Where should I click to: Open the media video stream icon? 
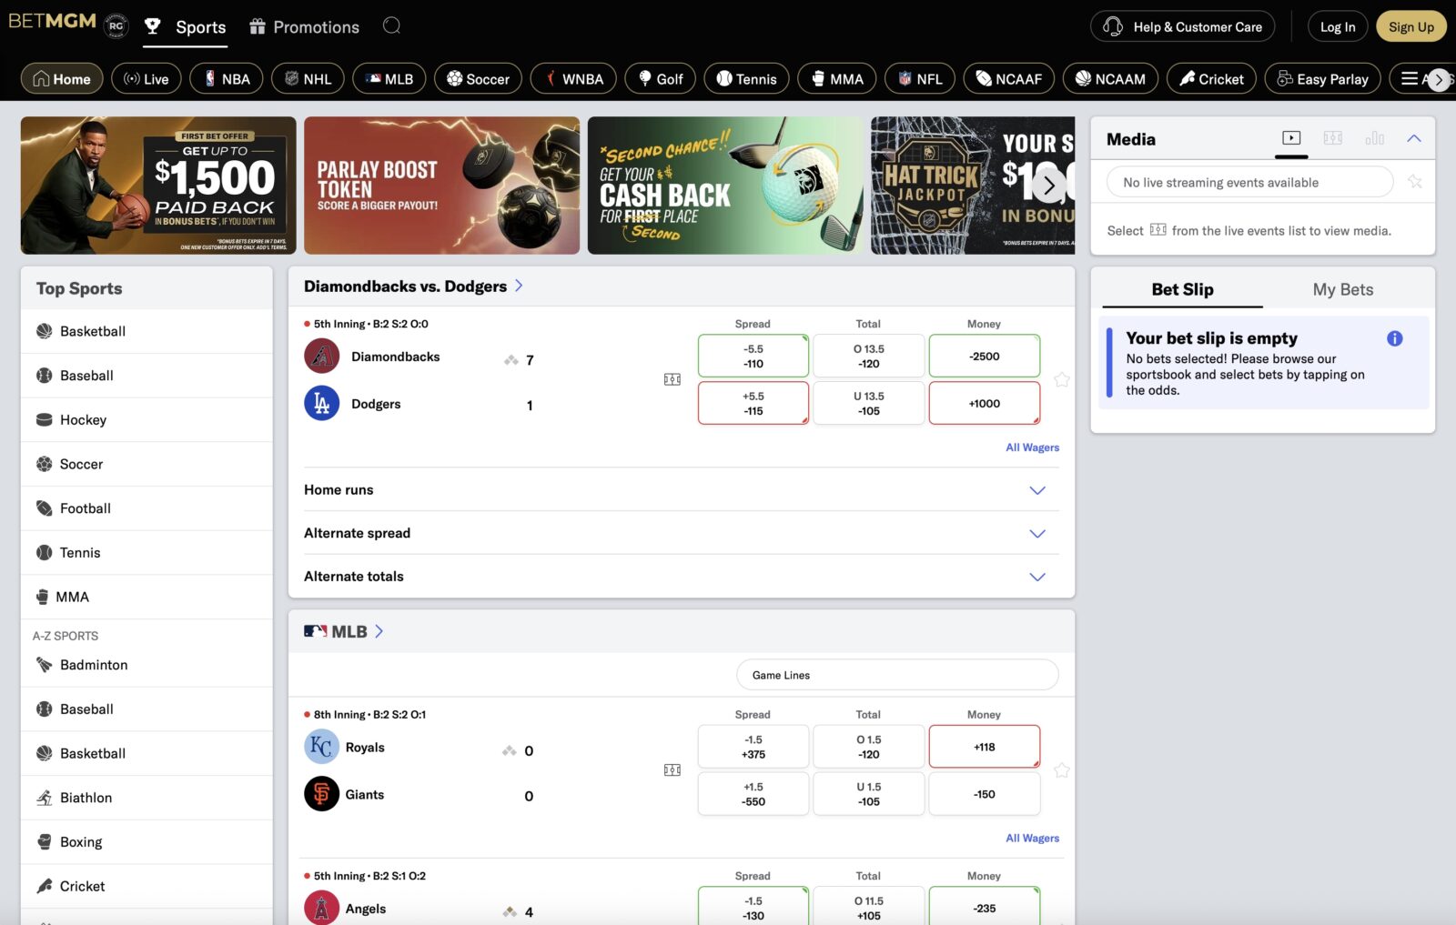(1291, 138)
